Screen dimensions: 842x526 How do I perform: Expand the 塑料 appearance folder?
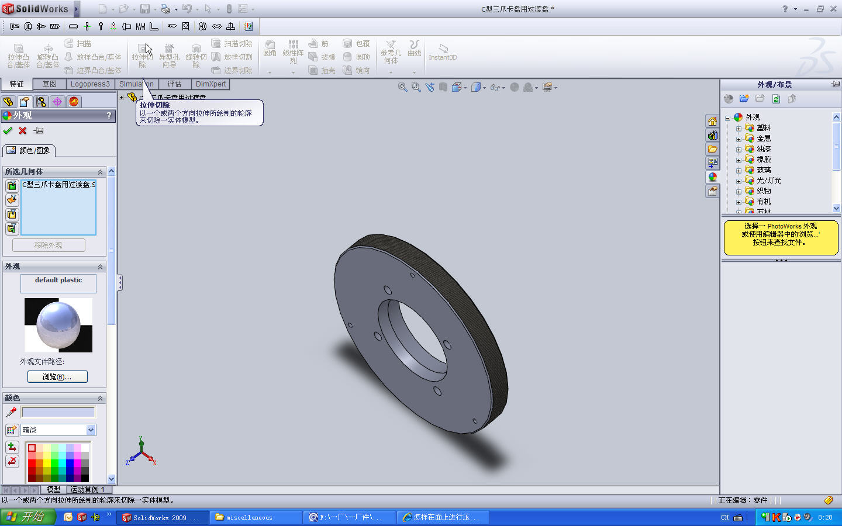(739, 129)
